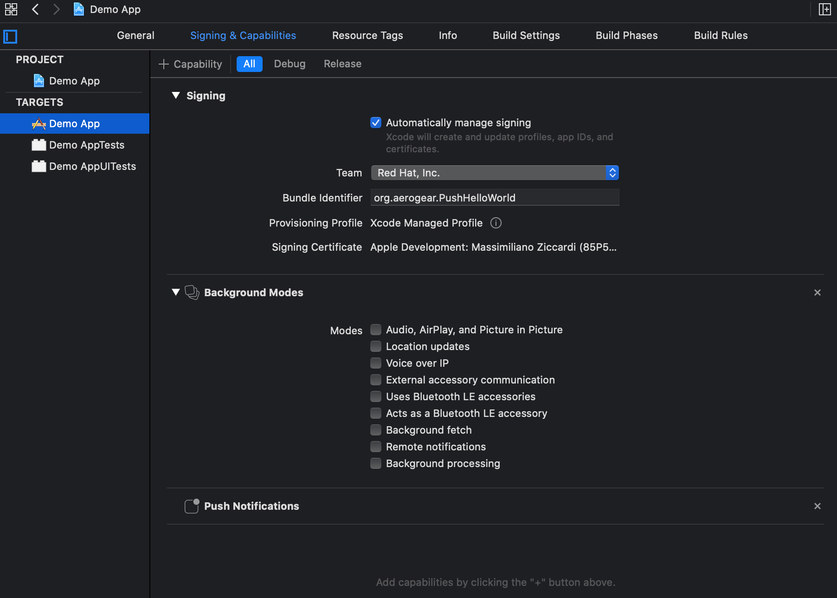
Task: Enable Acts as a Bluetooth LE accessory
Action: point(376,413)
